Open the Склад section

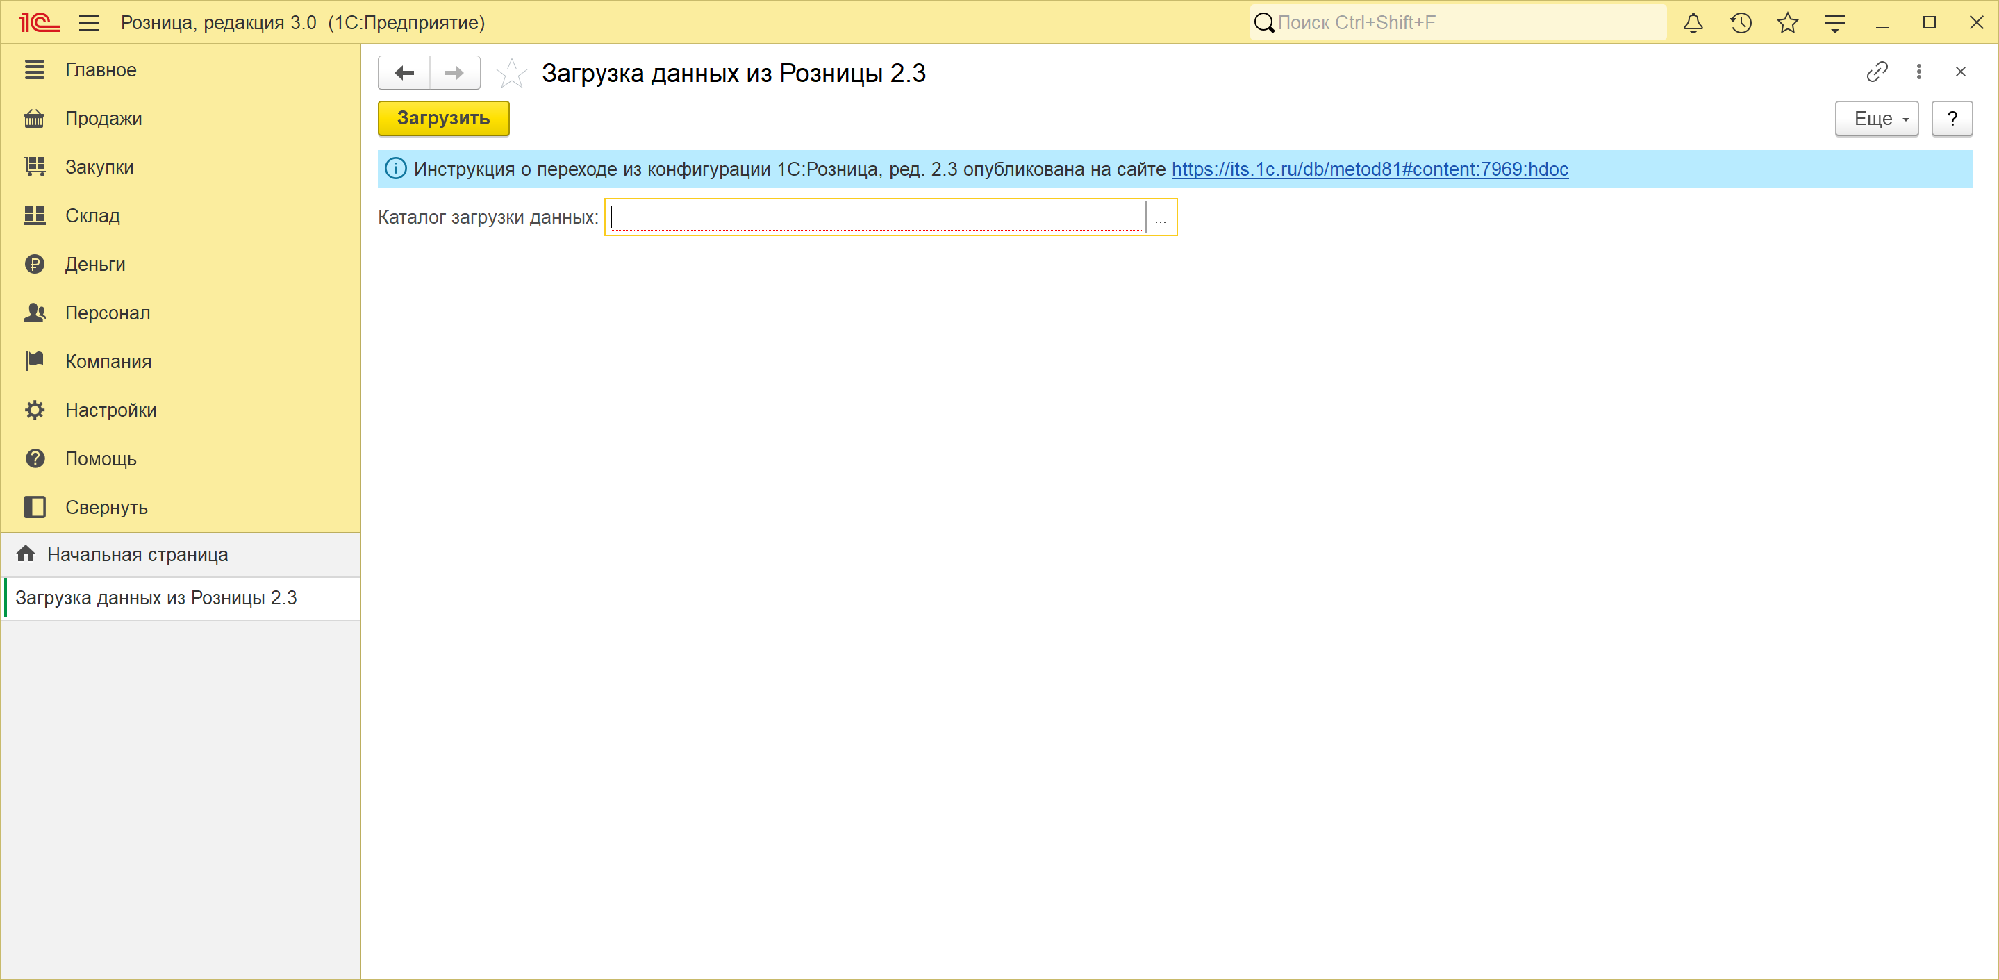pos(181,216)
